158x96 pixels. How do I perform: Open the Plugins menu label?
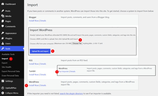point(9,39)
